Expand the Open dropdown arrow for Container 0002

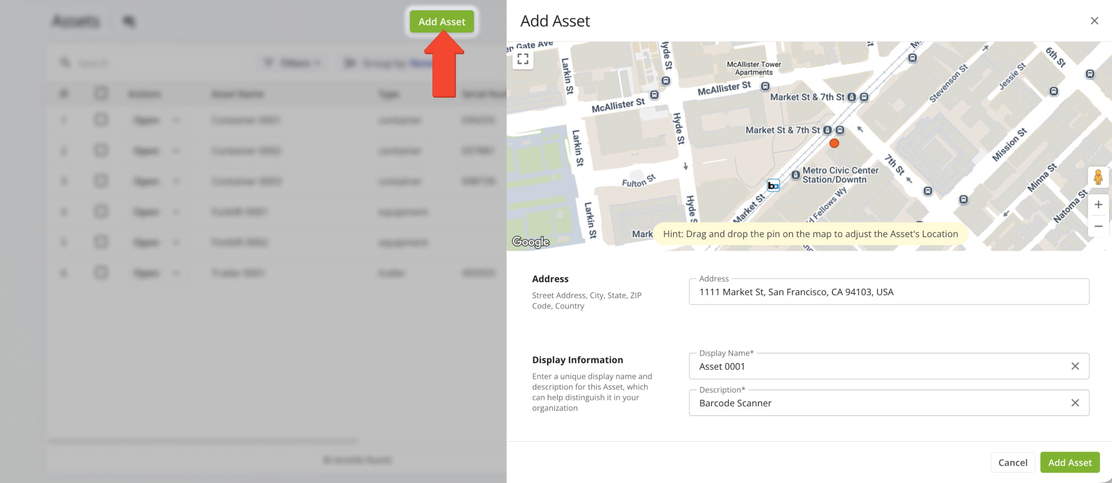click(176, 150)
